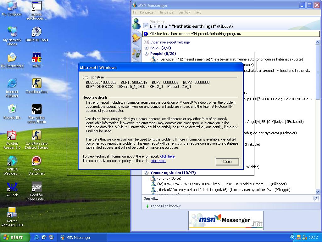This screenshot has height=242, width=322.
Task: Click 'click here' for data collection policy
Action: [158, 161]
